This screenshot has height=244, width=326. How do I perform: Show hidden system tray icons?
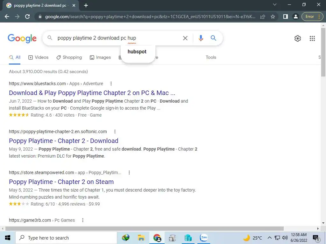point(269,238)
